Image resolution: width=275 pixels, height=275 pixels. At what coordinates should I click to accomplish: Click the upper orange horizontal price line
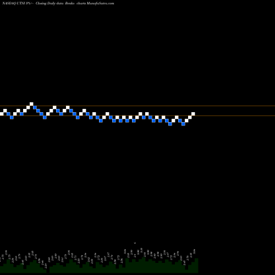tap(137, 106)
